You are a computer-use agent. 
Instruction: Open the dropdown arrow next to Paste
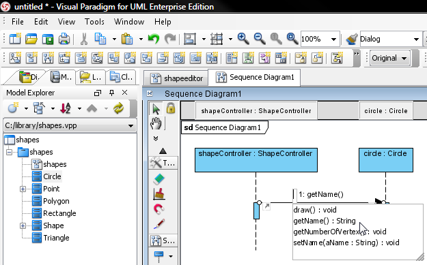tap(141, 39)
